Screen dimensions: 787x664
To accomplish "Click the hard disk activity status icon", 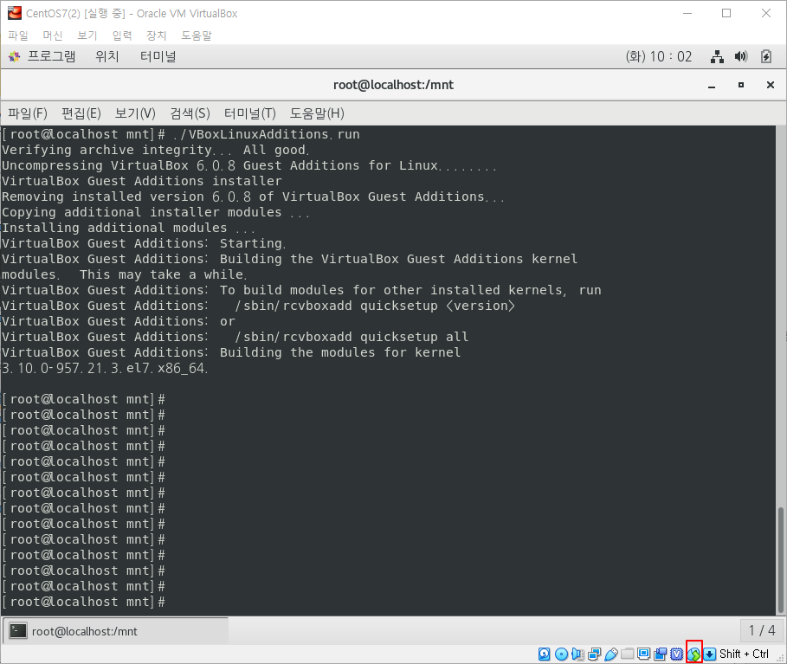I will click(x=544, y=654).
